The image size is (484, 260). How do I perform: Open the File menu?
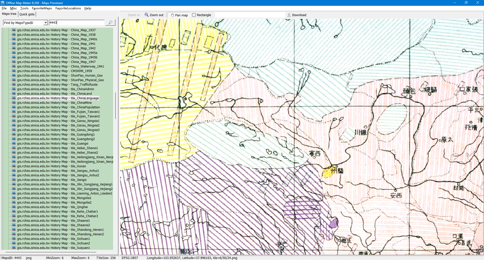tap(4, 8)
